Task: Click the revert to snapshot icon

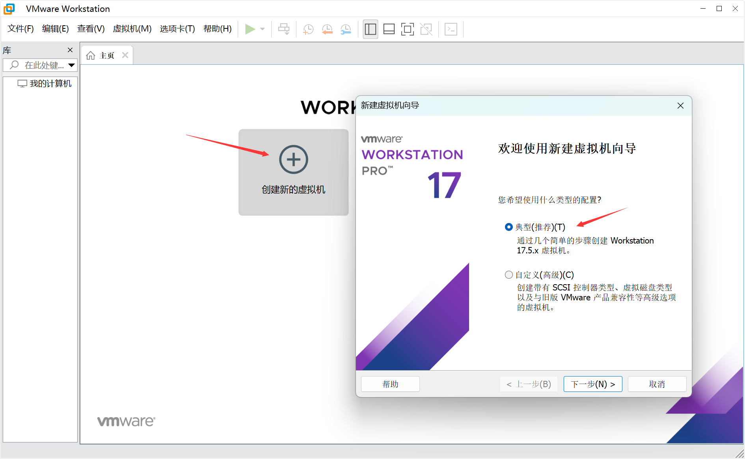Action: 327,29
